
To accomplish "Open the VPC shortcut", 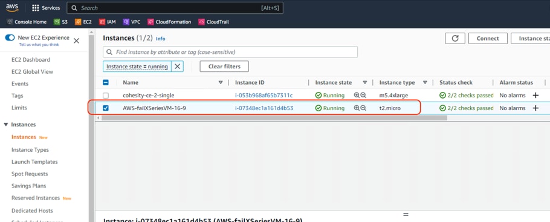I will 132,22.
